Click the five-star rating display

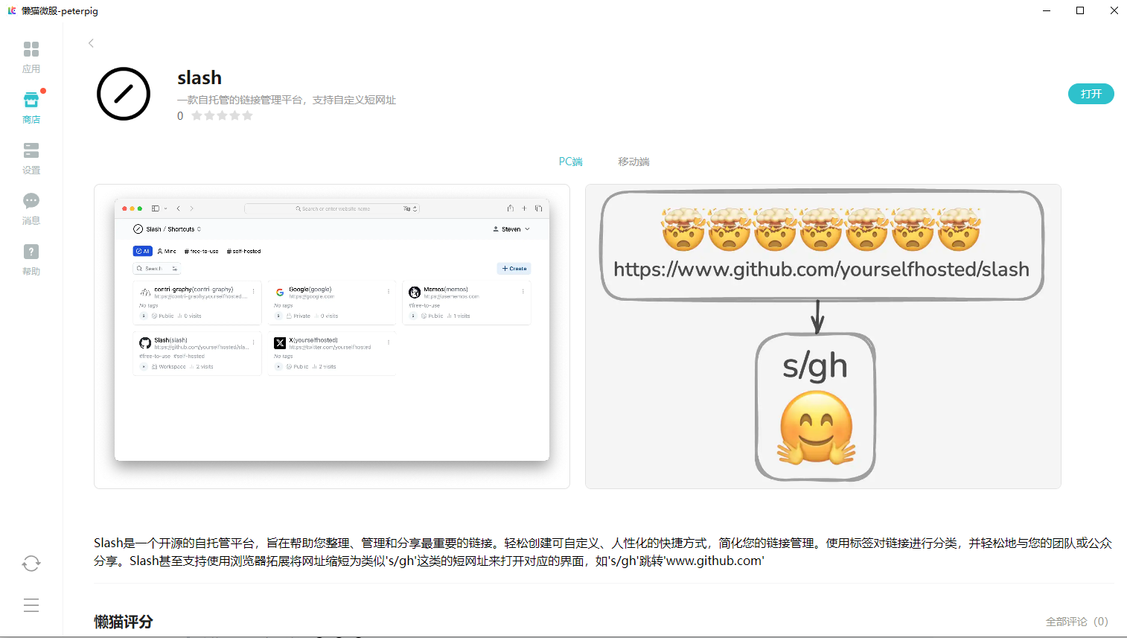(x=222, y=115)
